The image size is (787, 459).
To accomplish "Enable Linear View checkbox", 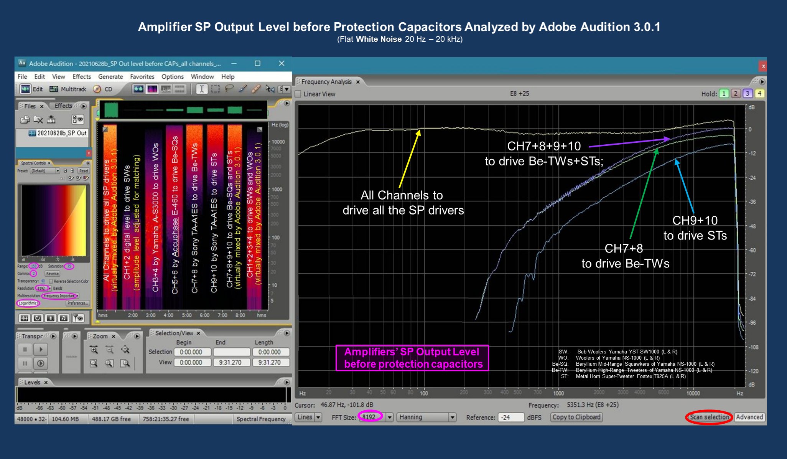I will pyautogui.click(x=298, y=94).
